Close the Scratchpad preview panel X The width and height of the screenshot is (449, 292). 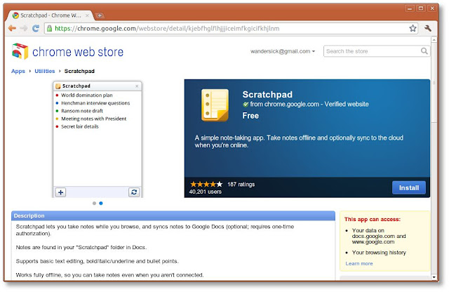coord(137,86)
